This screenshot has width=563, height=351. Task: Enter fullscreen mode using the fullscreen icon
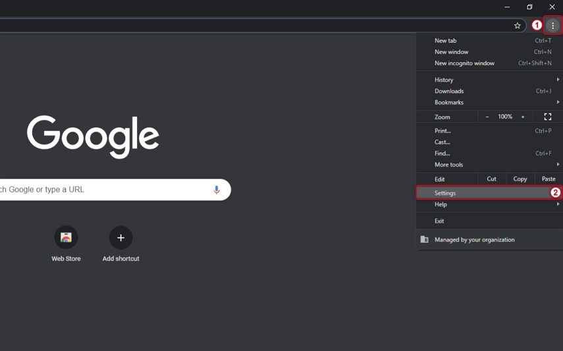pyautogui.click(x=548, y=117)
